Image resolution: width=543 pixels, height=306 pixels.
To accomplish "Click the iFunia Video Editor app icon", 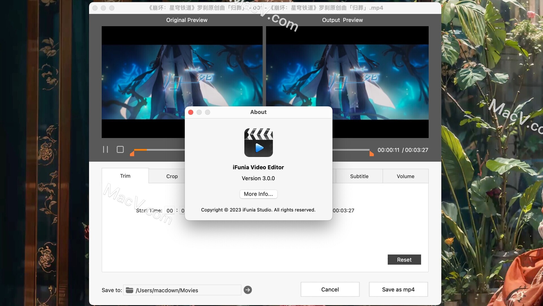I will coord(258,142).
